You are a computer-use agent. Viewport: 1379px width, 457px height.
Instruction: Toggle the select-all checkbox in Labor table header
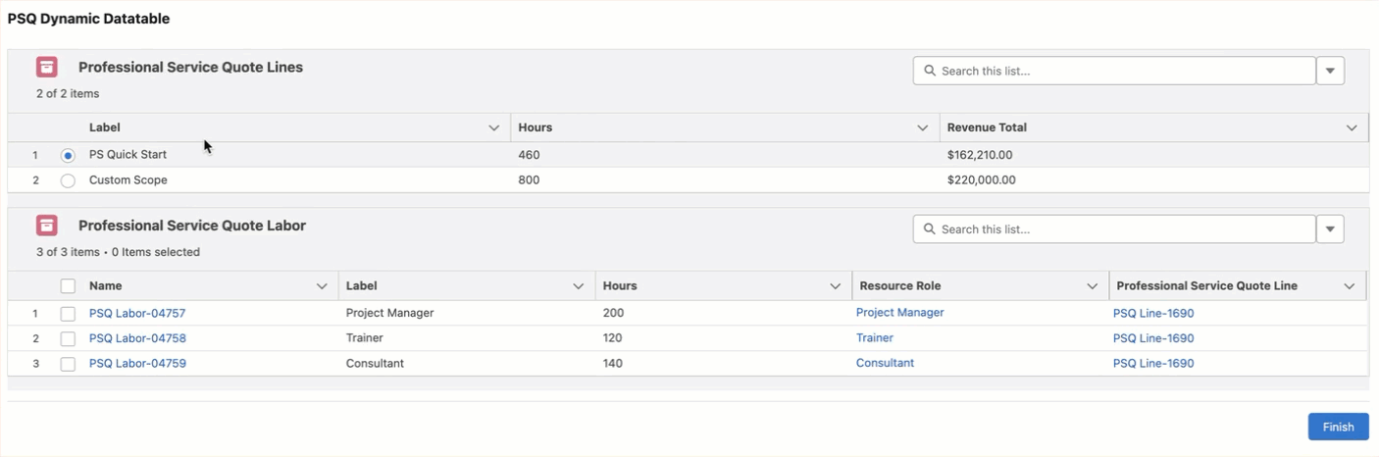68,286
